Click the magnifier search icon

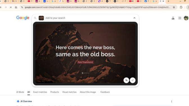coord(35,18)
